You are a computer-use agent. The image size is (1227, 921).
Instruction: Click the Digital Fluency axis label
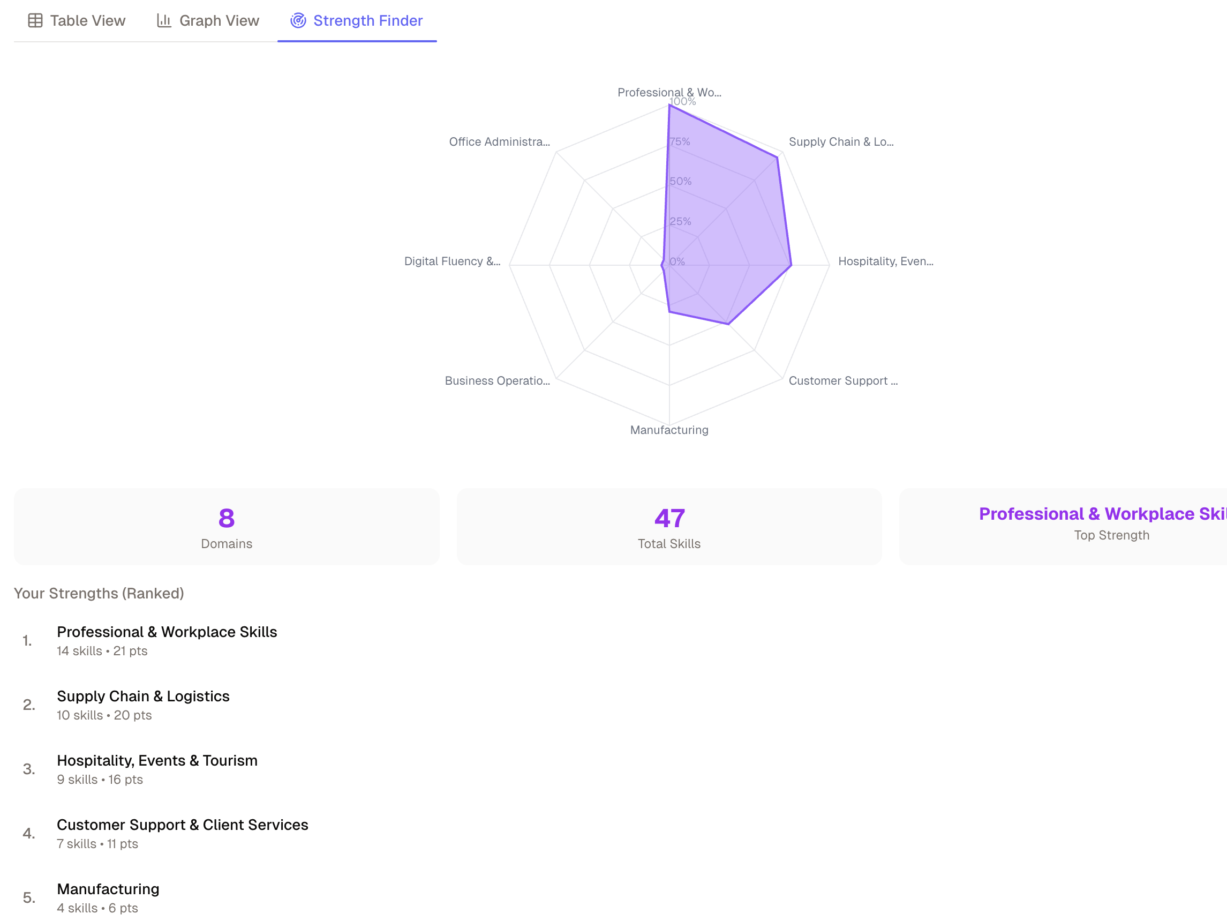coord(452,261)
